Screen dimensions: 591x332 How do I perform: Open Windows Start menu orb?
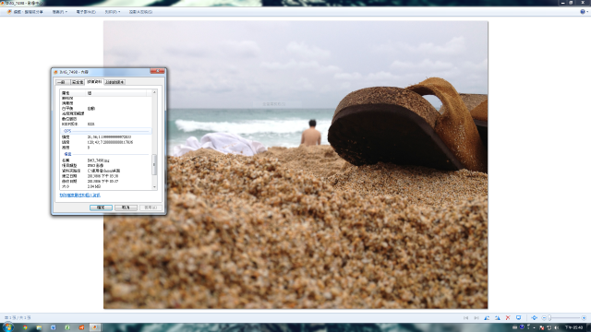tap(8, 326)
